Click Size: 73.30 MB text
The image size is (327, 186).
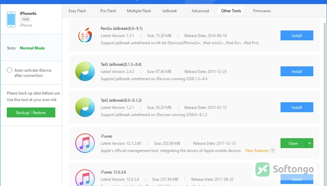(x=159, y=35)
